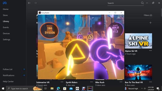Open Settings in the Meta app sidebar
Viewport: 162px width, 91px height.
point(6,39)
